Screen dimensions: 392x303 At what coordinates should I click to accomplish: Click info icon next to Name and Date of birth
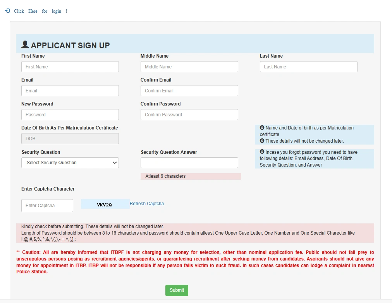(262, 128)
